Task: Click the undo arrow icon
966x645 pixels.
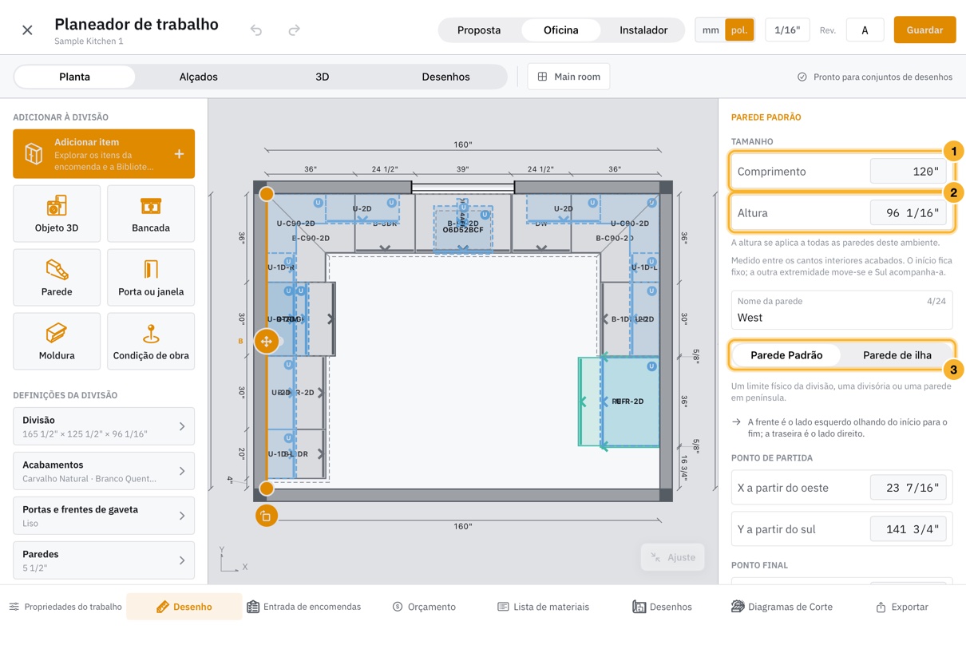Action: (256, 30)
